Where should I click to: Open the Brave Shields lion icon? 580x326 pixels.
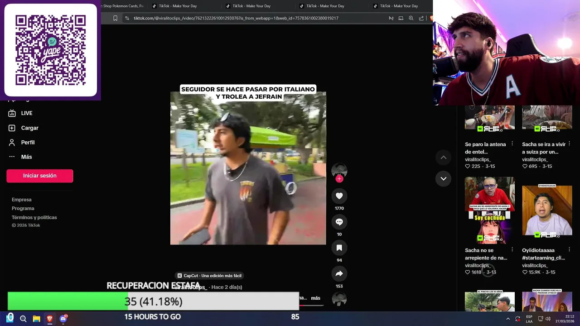tap(431, 18)
